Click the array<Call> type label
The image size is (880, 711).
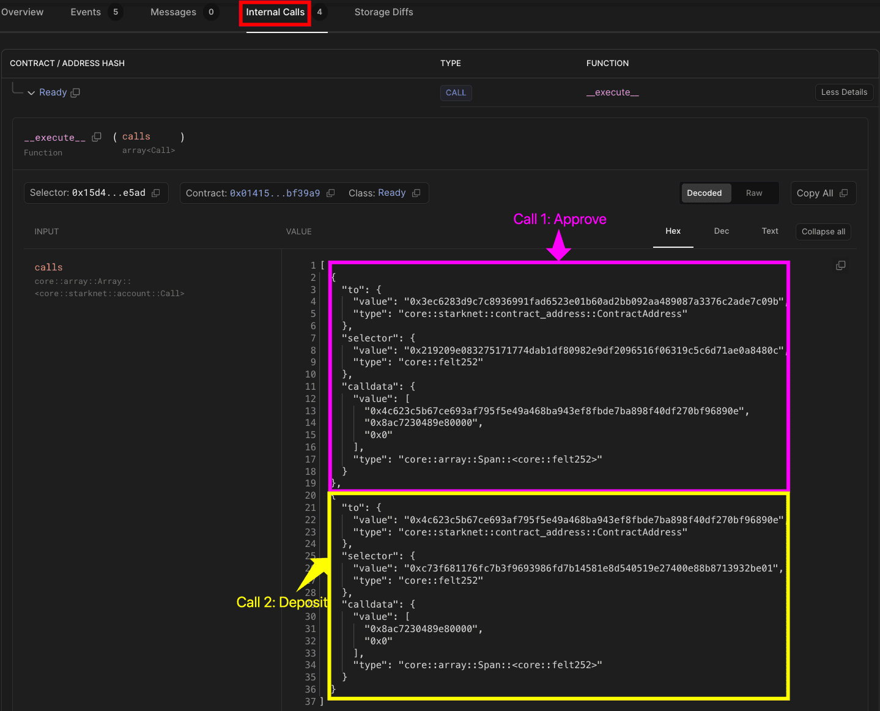tap(149, 151)
